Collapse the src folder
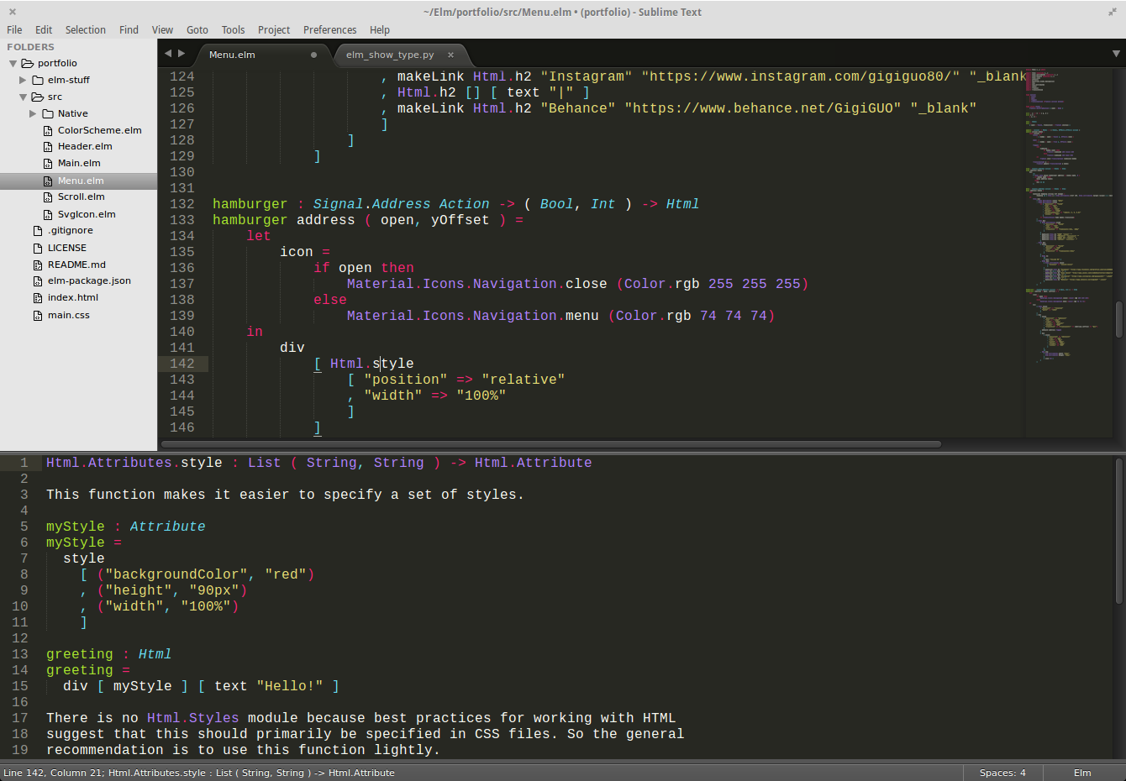The width and height of the screenshot is (1126, 781). [23, 97]
